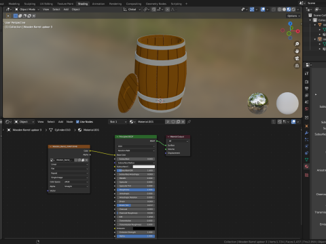This screenshot has width=326, height=244.
Task: Click the zoom magnifier gizmo in the viewport
Action: click(x=297, y=44)
